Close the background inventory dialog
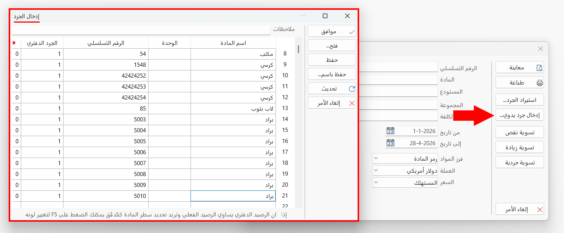Screen dimensions: 564x233 coord(541,49)
